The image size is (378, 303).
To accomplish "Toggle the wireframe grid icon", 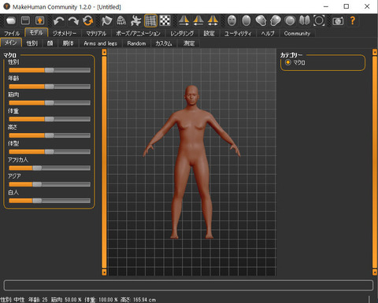I will tap(150, 20).
